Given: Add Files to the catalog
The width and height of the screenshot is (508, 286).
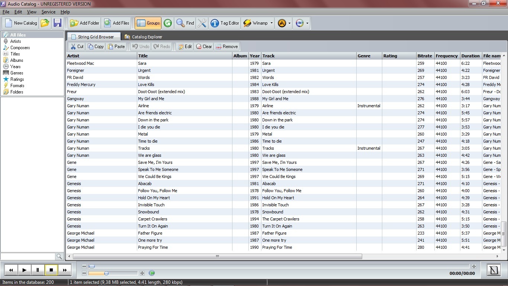Looking at the screenshot, I should coord(116,23).
